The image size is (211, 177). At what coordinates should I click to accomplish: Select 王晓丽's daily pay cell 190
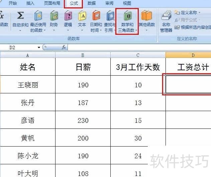coord(83,85)
